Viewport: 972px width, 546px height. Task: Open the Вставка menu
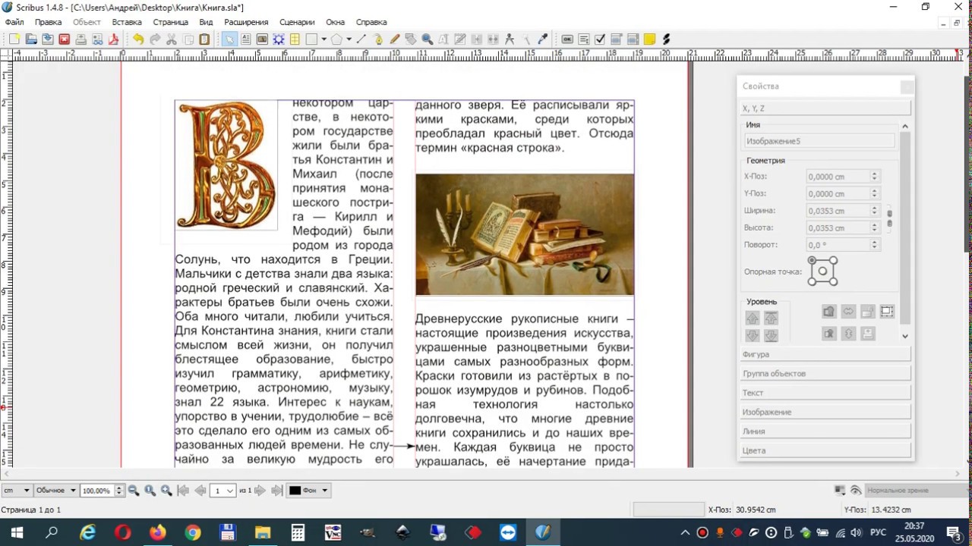point(127,22)
